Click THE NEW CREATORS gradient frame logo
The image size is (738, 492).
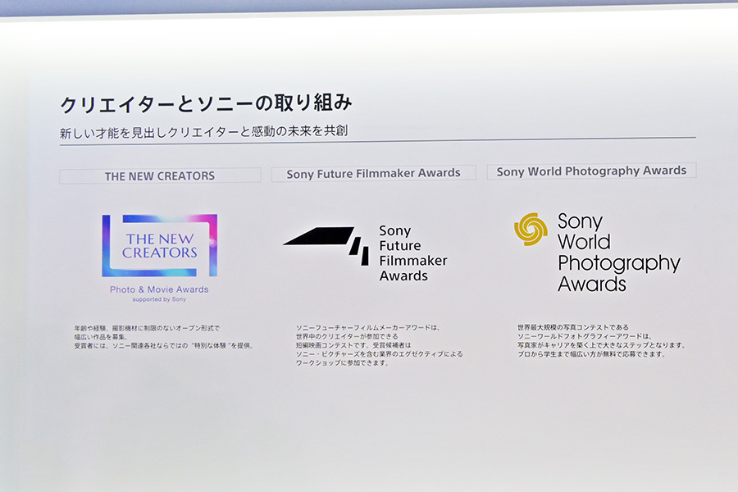[159, 246]
